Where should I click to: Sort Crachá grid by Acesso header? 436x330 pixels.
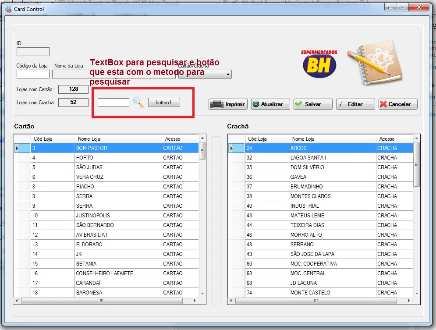395,139
